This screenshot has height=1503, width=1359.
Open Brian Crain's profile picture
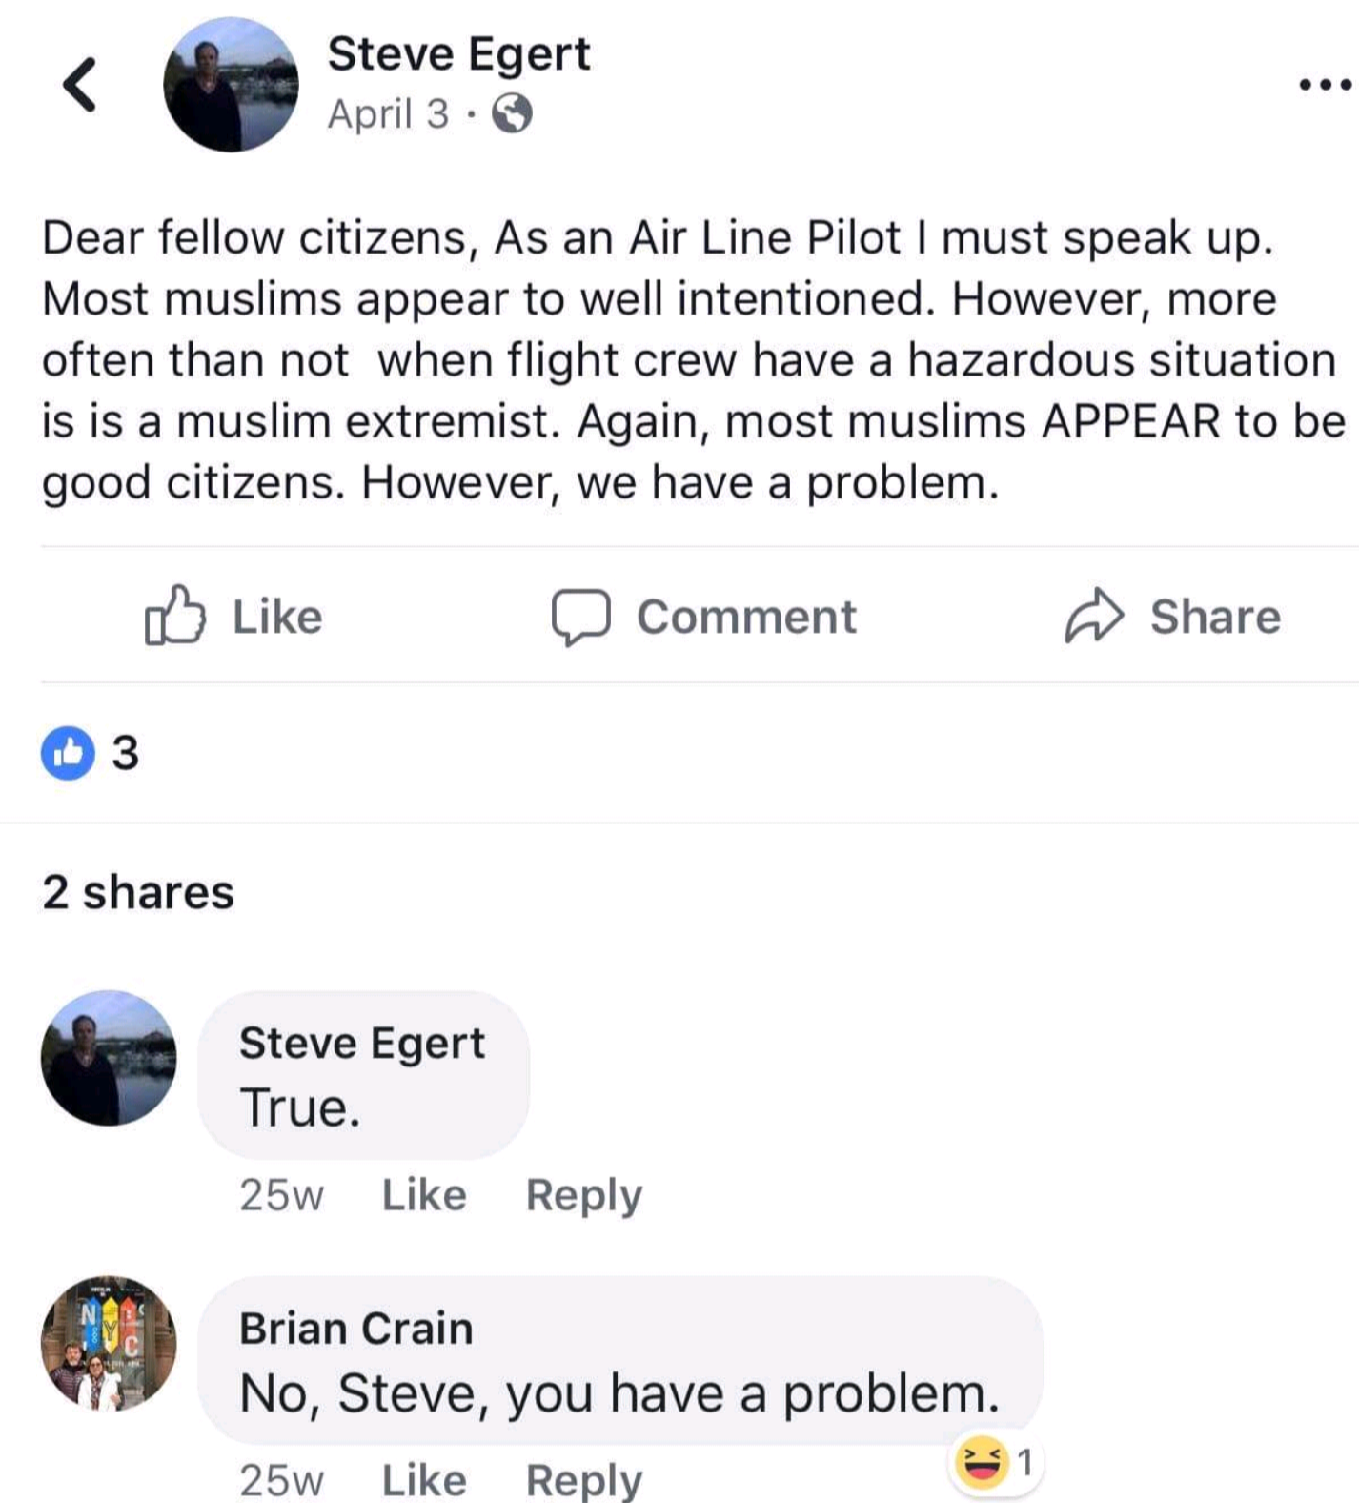(x=109, y=1343)
